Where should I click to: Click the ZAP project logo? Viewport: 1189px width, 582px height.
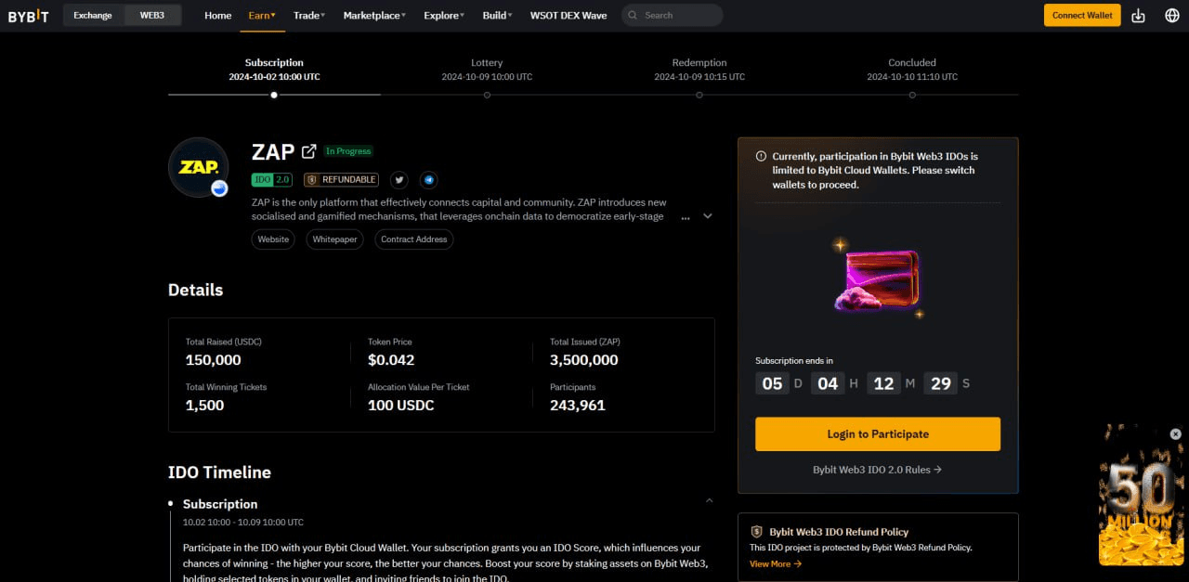tap(198, 168)
